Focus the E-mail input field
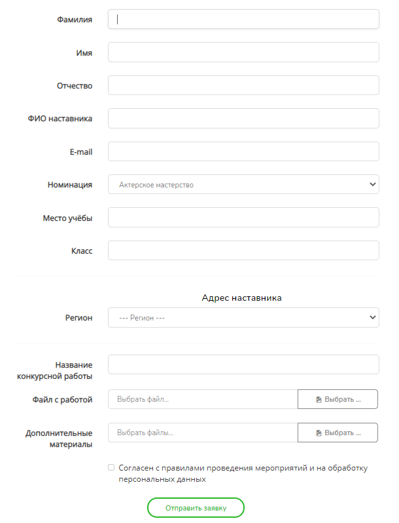 pyautogui.click(x=243, y=151)
